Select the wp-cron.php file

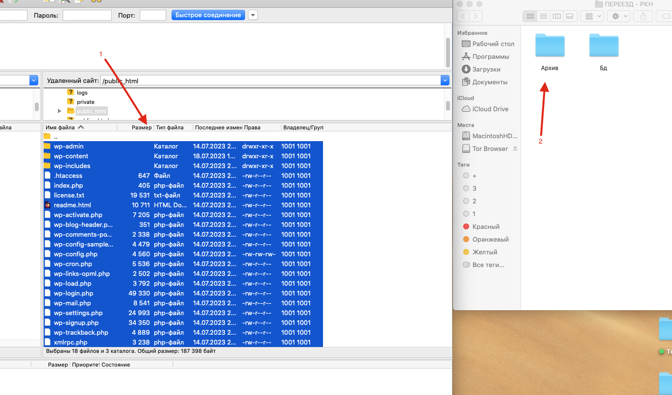(x=183, y=264)
